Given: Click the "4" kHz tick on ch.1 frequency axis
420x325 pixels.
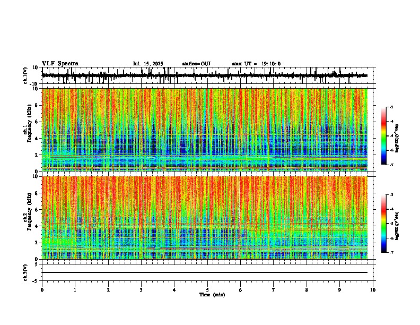Looking at the screenshot, I should (37, 139).
